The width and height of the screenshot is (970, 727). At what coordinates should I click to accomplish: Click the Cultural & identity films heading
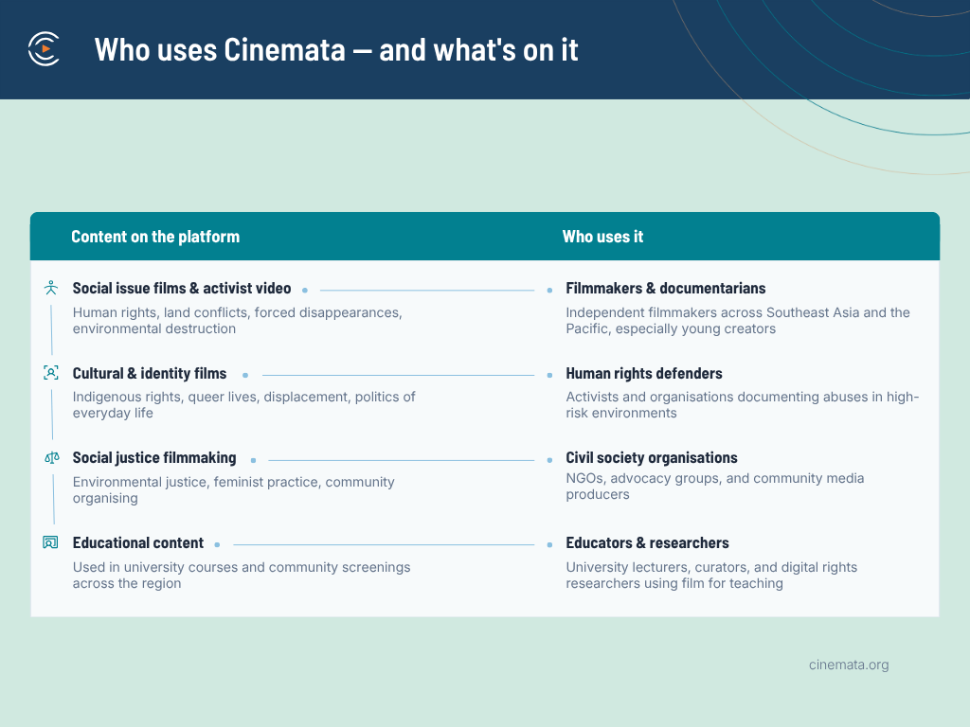150,373
